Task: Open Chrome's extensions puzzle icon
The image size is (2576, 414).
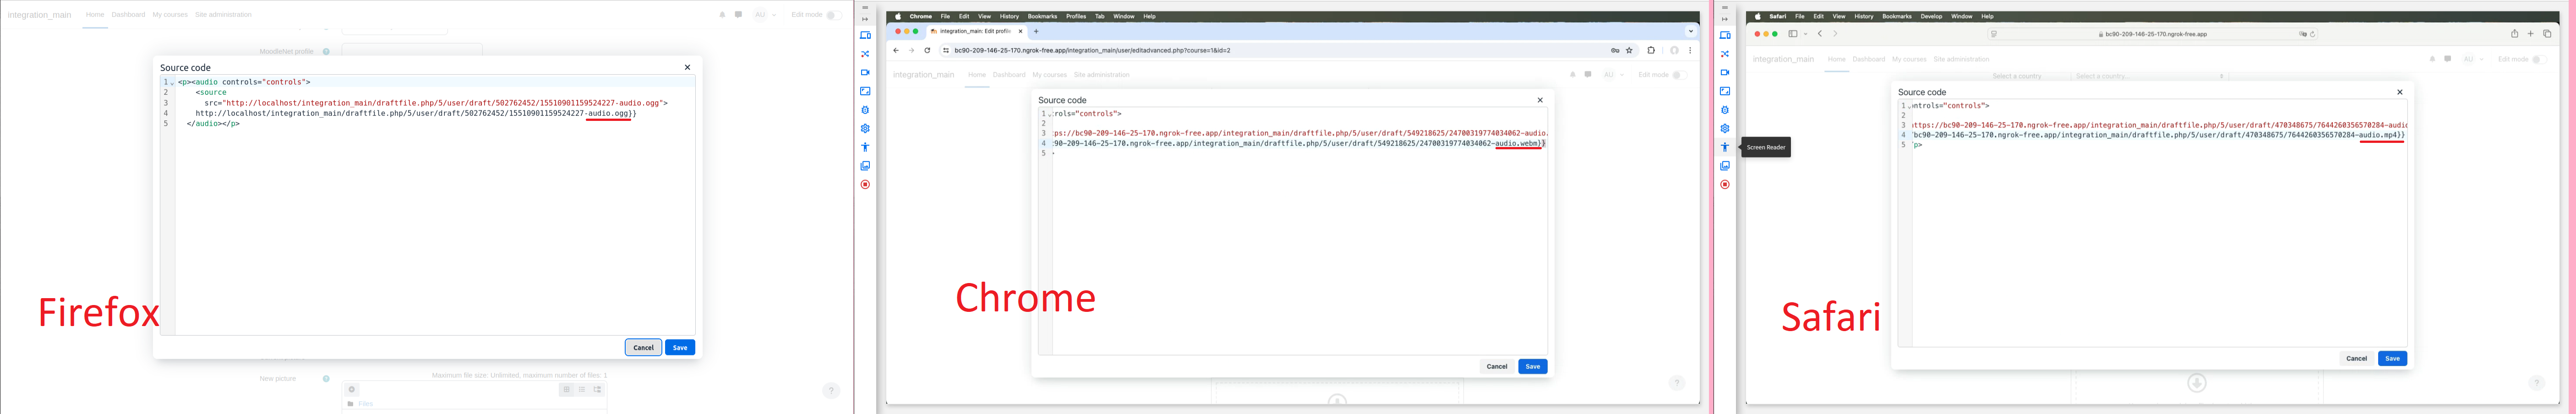Action: [x=1651, y=50]
